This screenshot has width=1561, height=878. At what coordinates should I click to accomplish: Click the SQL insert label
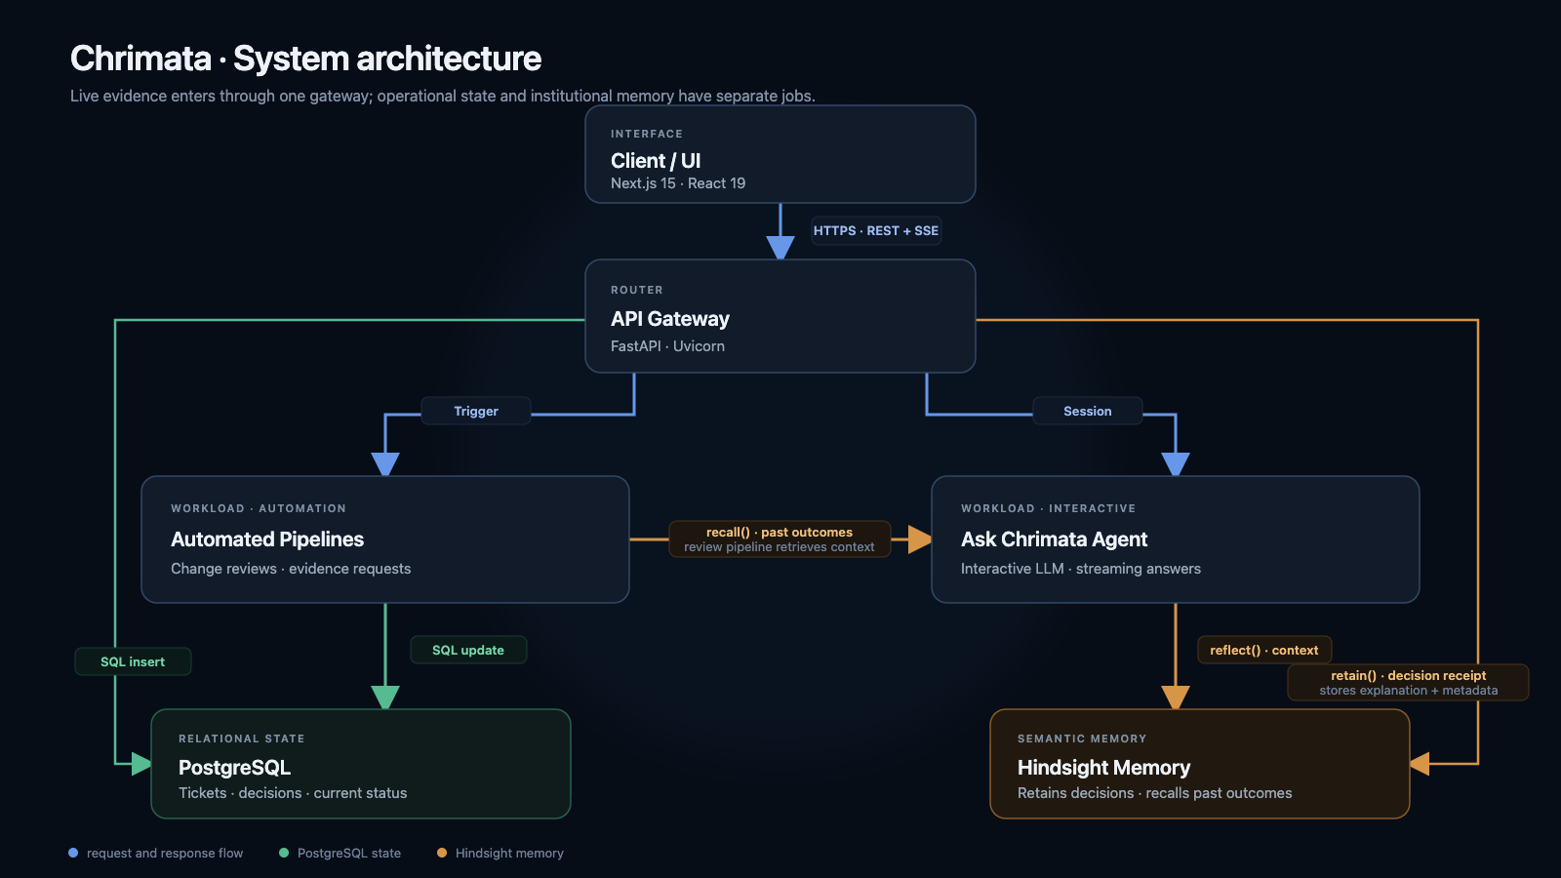133,661
